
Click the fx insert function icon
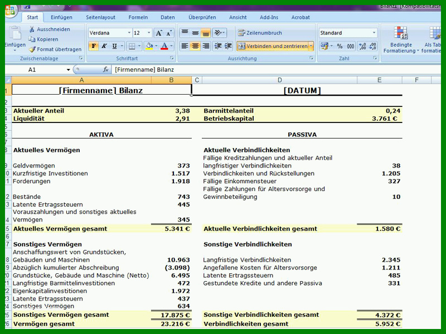pos(105,70)
